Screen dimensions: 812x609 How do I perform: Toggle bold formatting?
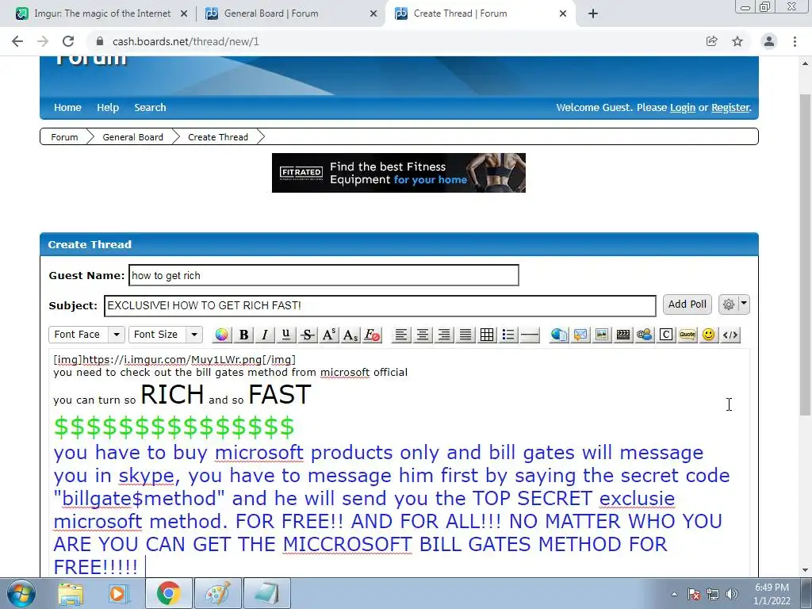pyautogui.click(x=243, y=335)
